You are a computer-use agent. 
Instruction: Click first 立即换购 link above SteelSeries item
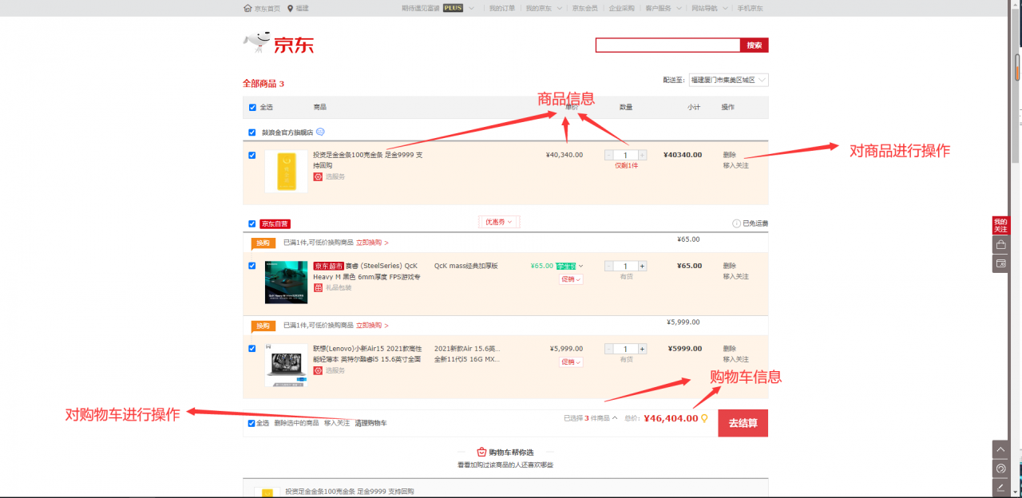(372, 243)
